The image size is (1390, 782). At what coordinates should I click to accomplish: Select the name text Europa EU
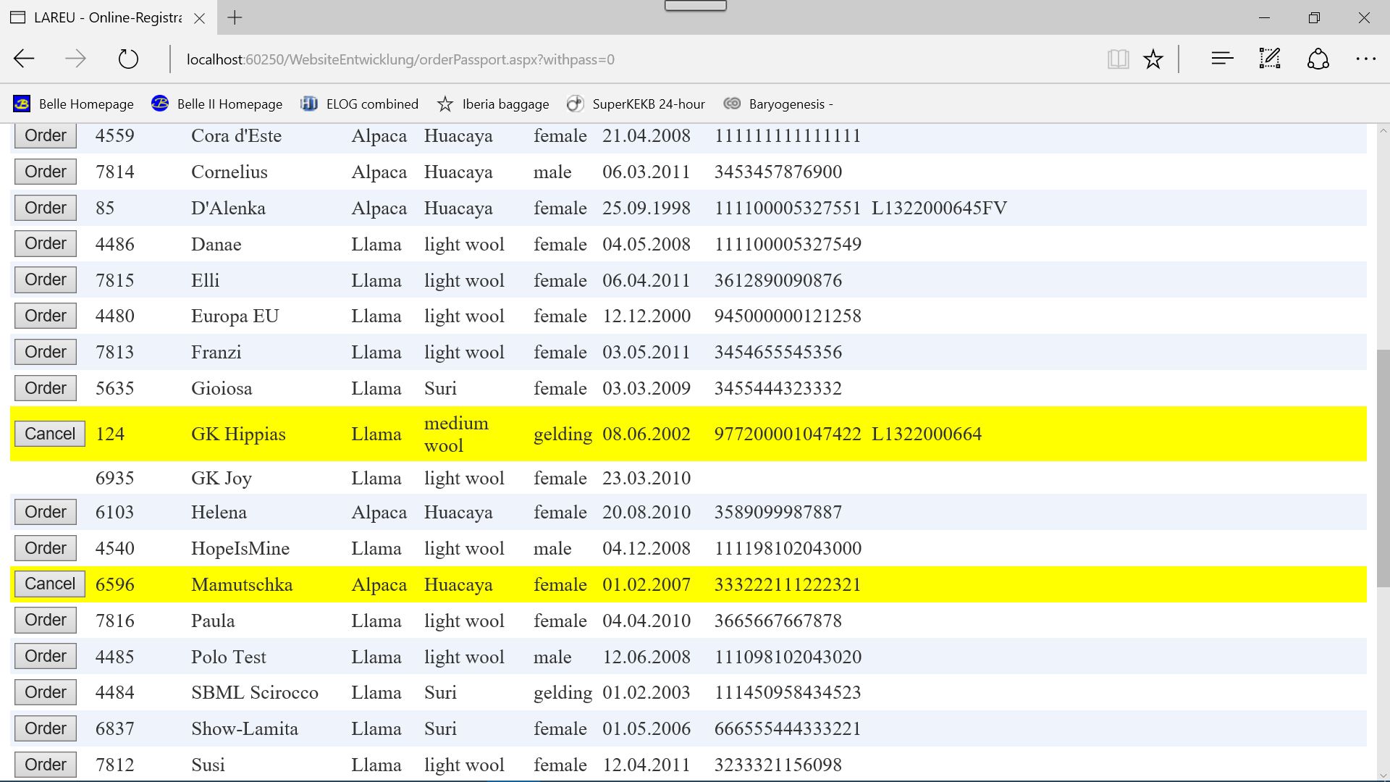[x=235, y=316]
